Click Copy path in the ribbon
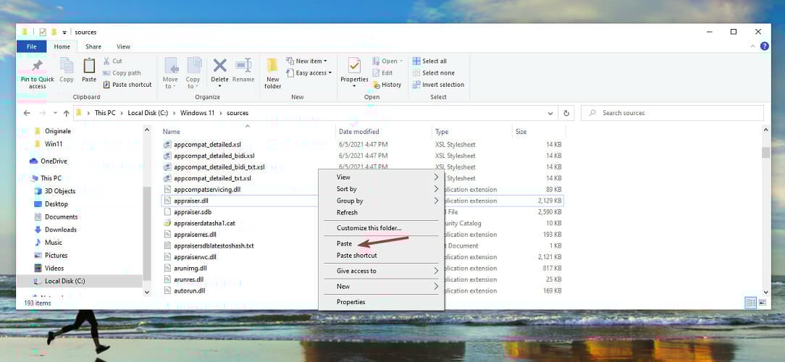The image size is (785, 362). coord(122,73)
